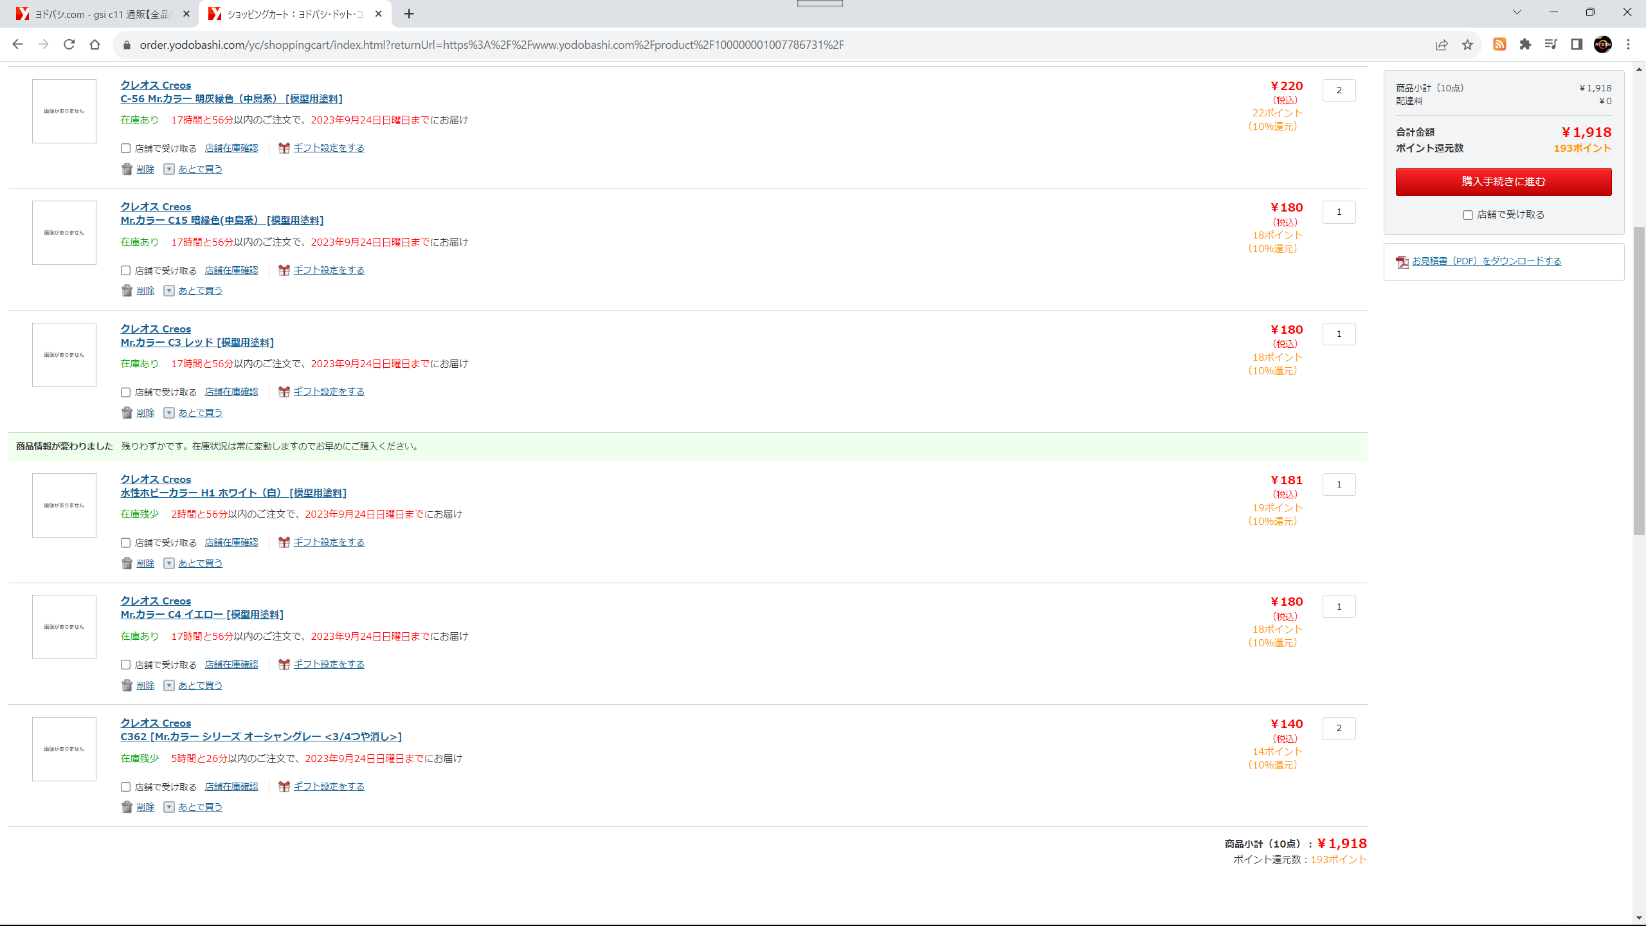Open Chrome three-dot menu
The image size is (1646, 926).
[1629, 44]
